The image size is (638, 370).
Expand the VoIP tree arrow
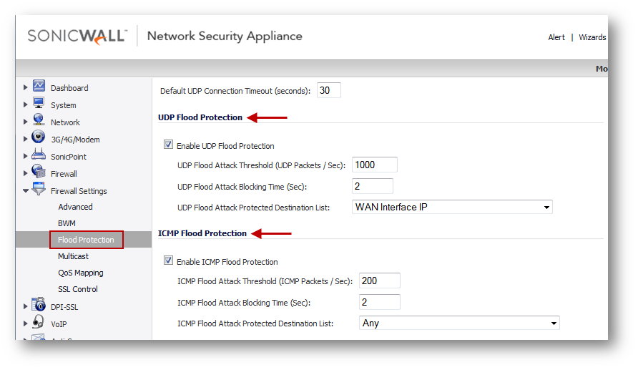click(x=25, y=323)
